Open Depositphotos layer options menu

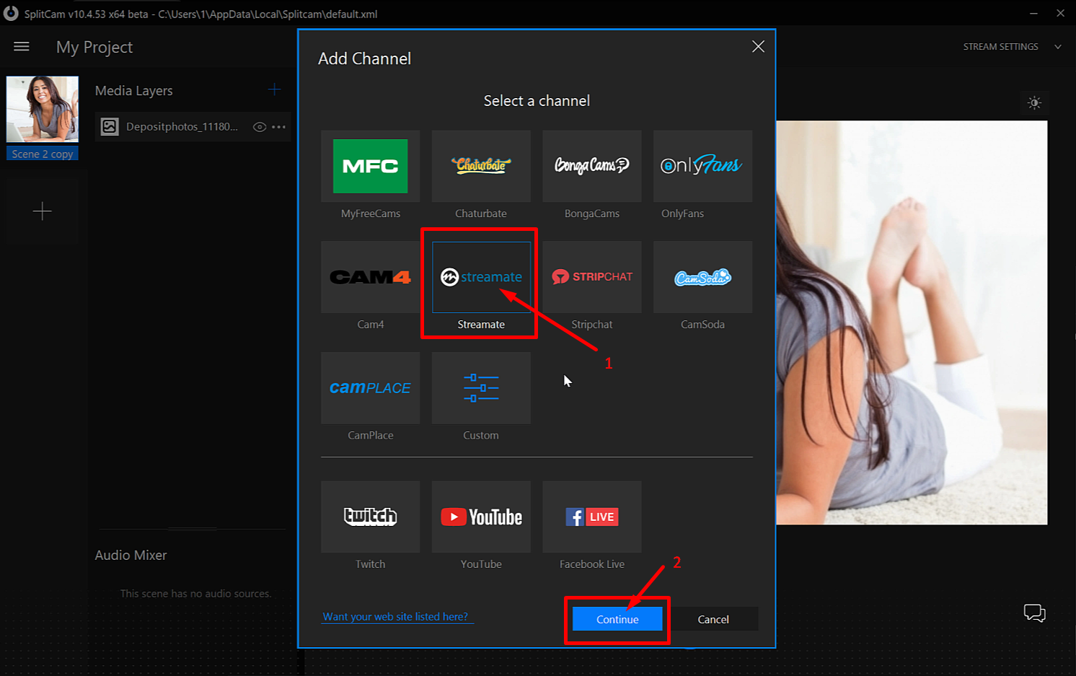[279, 127]
